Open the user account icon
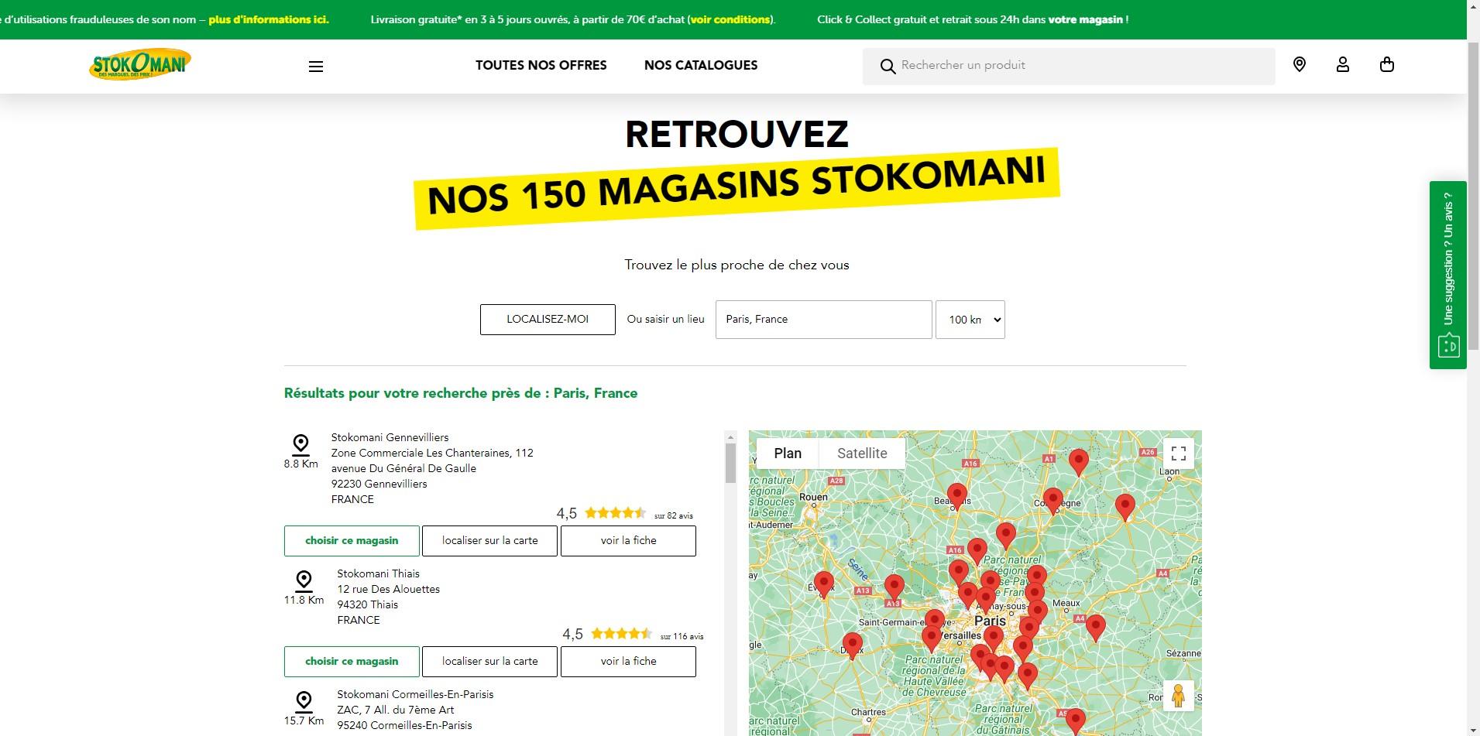The width and height of the screenshot is (1480, 736). point(1343,65)
